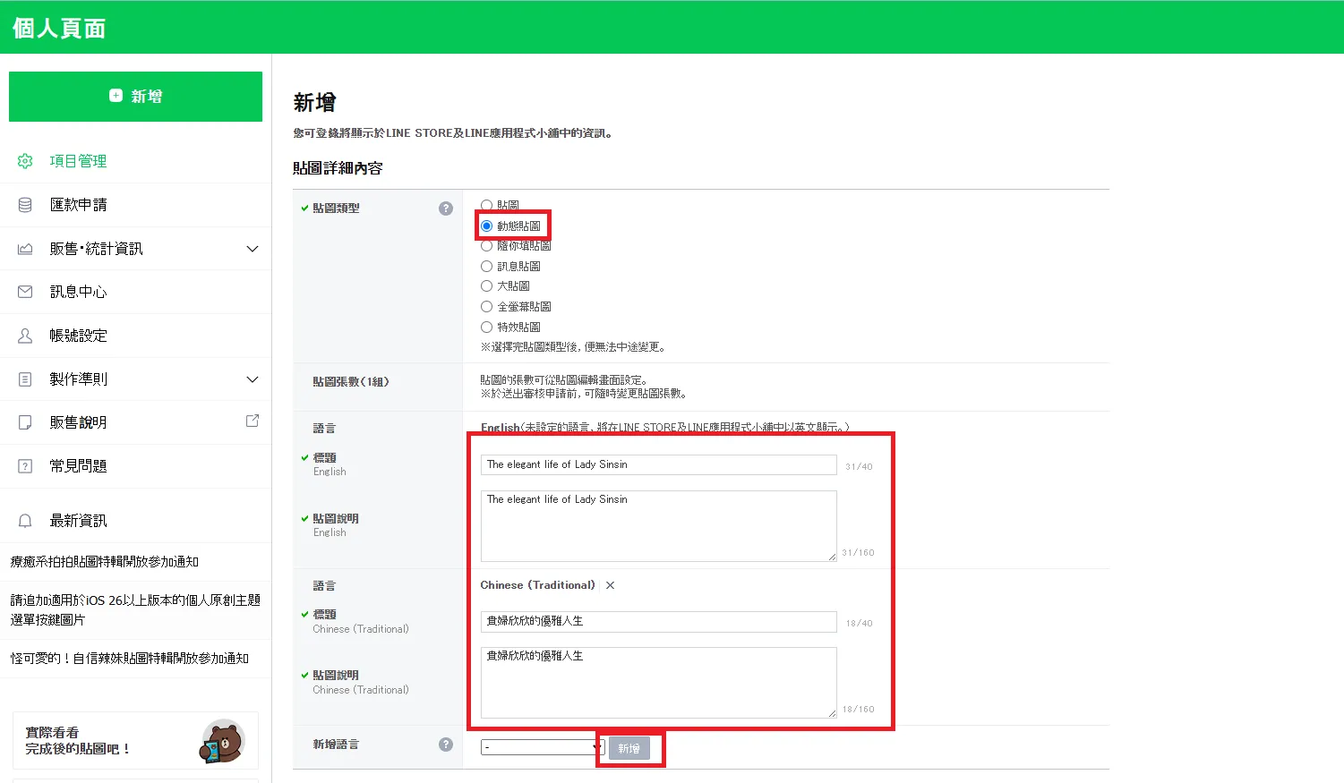The width and height of the screenshot is (1344, 783).
Task: Select the 隨你填貼圖 radio option
Action: 486,245
